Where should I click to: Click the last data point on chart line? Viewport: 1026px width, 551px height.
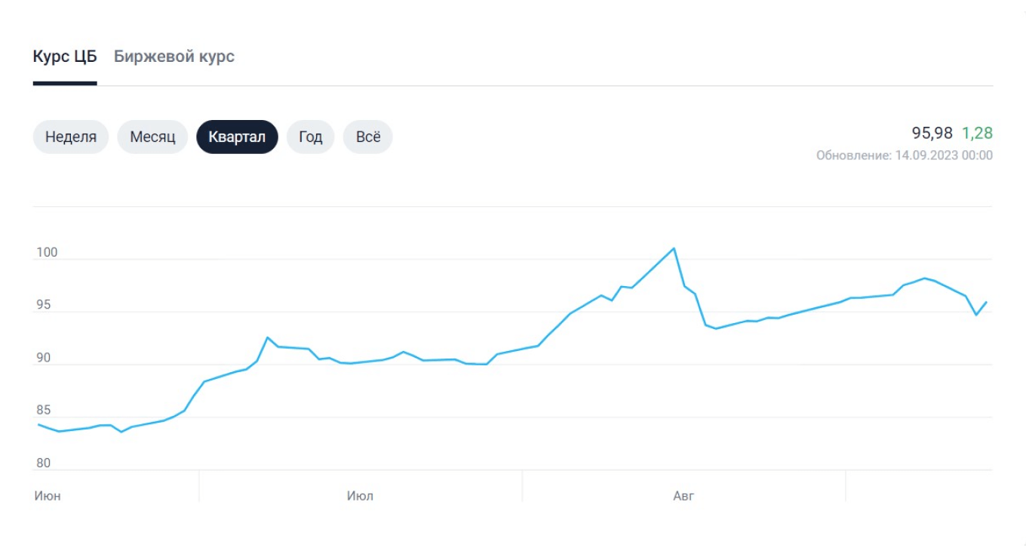[x=987, y=302]
